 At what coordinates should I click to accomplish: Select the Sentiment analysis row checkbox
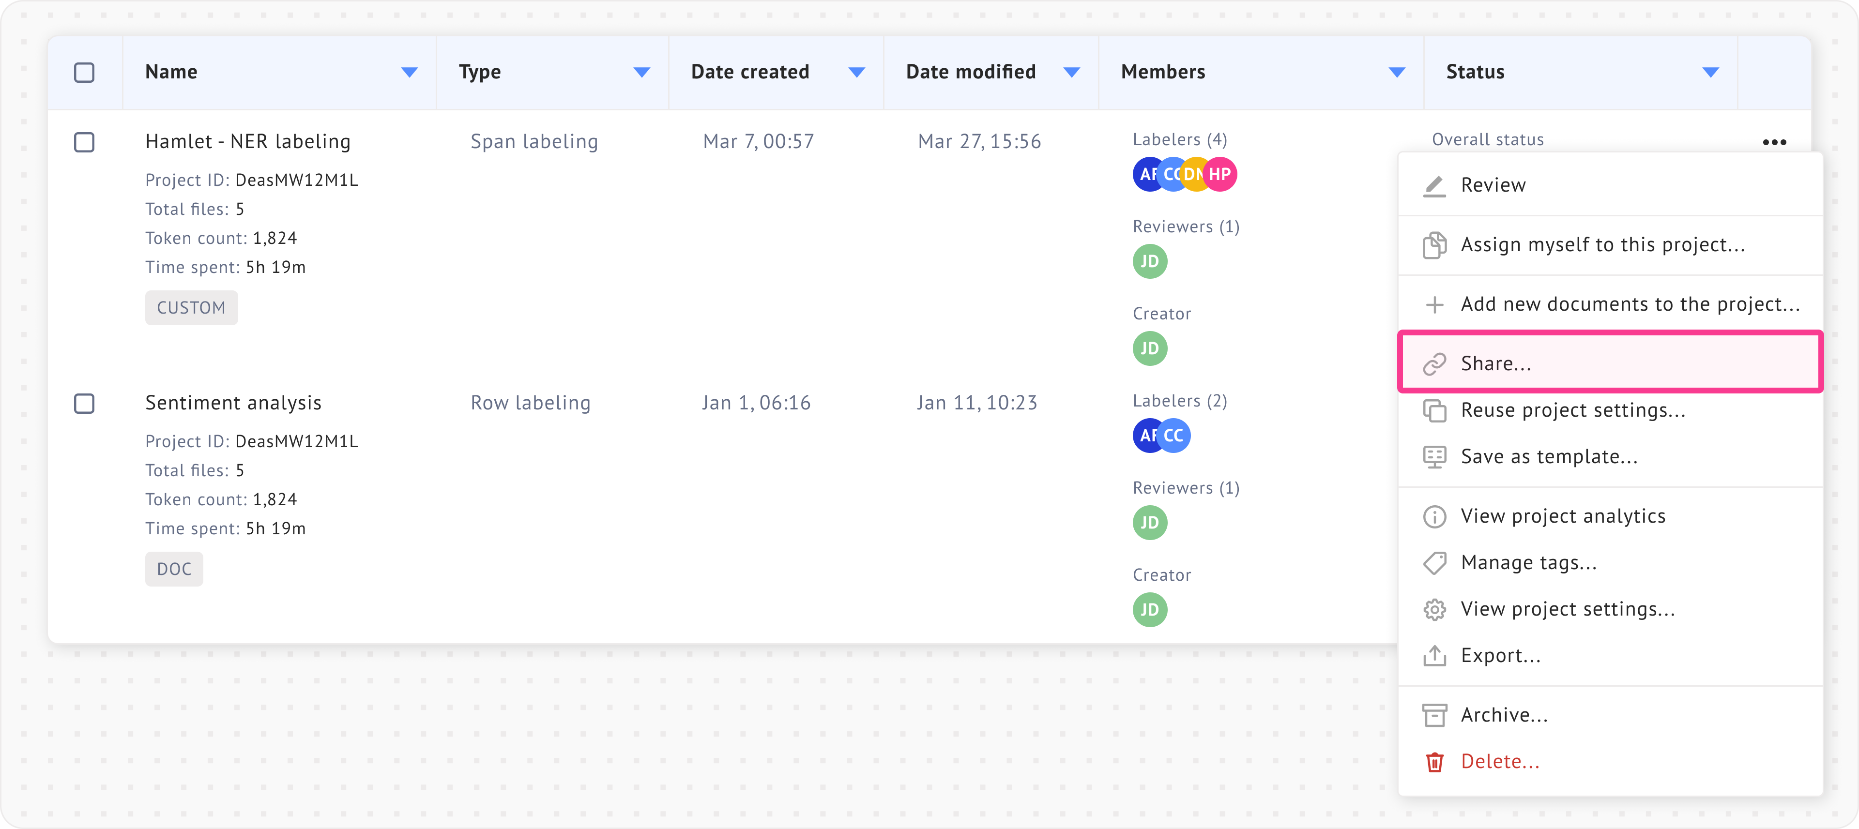[x=84, y=403]
